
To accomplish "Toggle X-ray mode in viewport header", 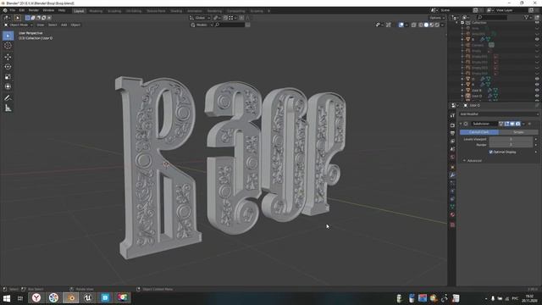I will [x=414, y=25].
